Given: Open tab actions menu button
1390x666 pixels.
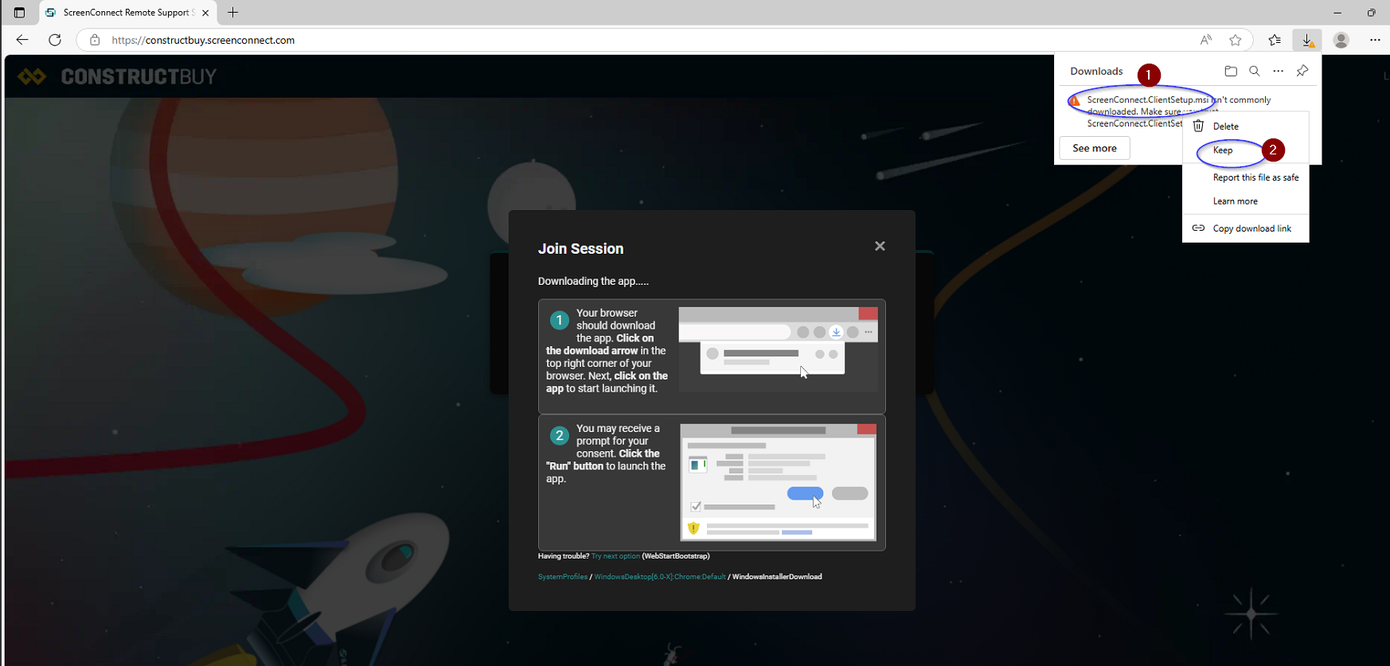Looking at the screenshot, I should pos(19,13).
